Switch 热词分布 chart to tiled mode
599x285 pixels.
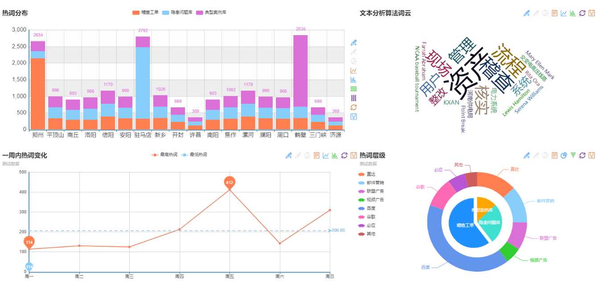click(x=353, y=98)
